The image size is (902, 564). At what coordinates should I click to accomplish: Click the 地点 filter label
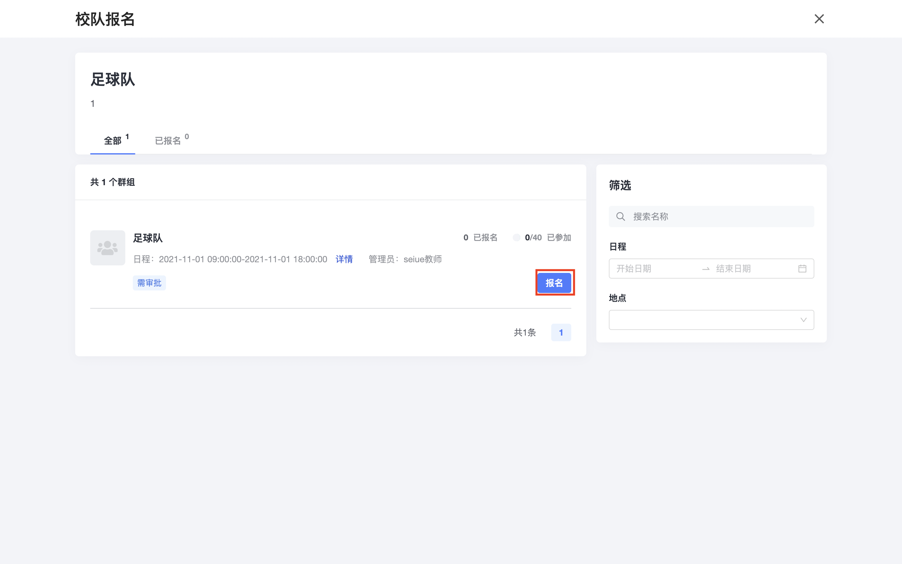[618, 298]
